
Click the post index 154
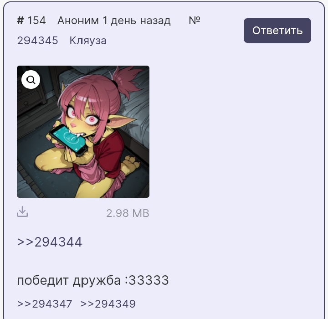36,21
